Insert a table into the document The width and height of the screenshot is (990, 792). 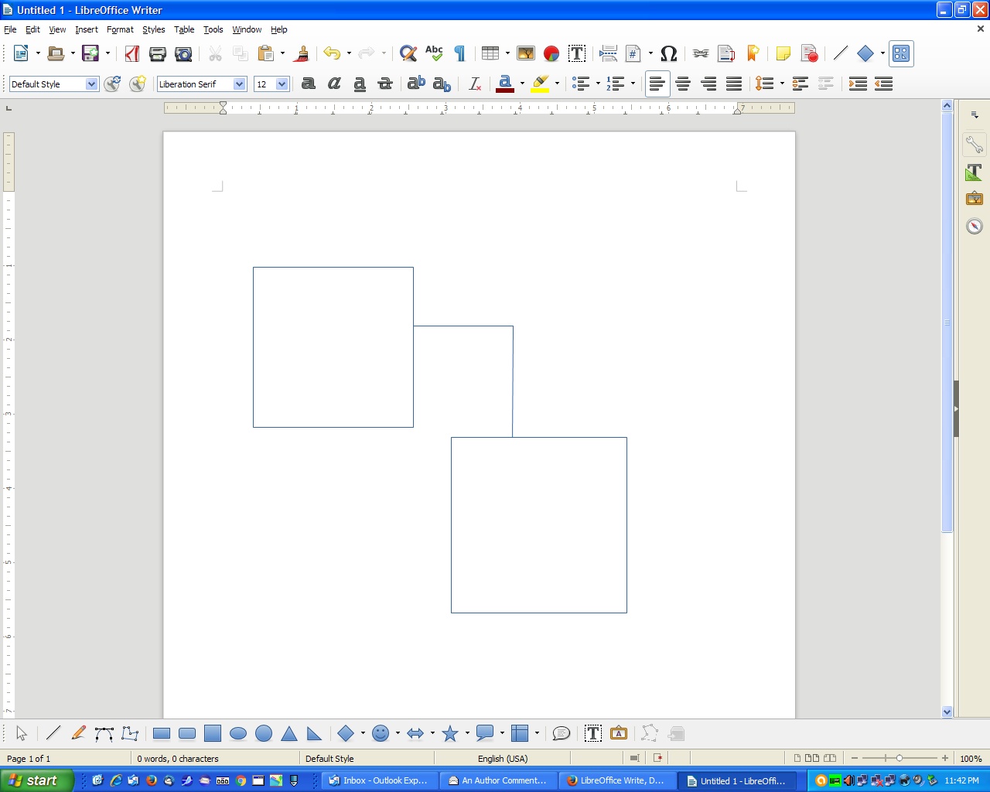coord(490,53)
